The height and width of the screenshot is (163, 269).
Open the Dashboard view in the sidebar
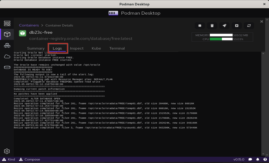pos(7,23)
